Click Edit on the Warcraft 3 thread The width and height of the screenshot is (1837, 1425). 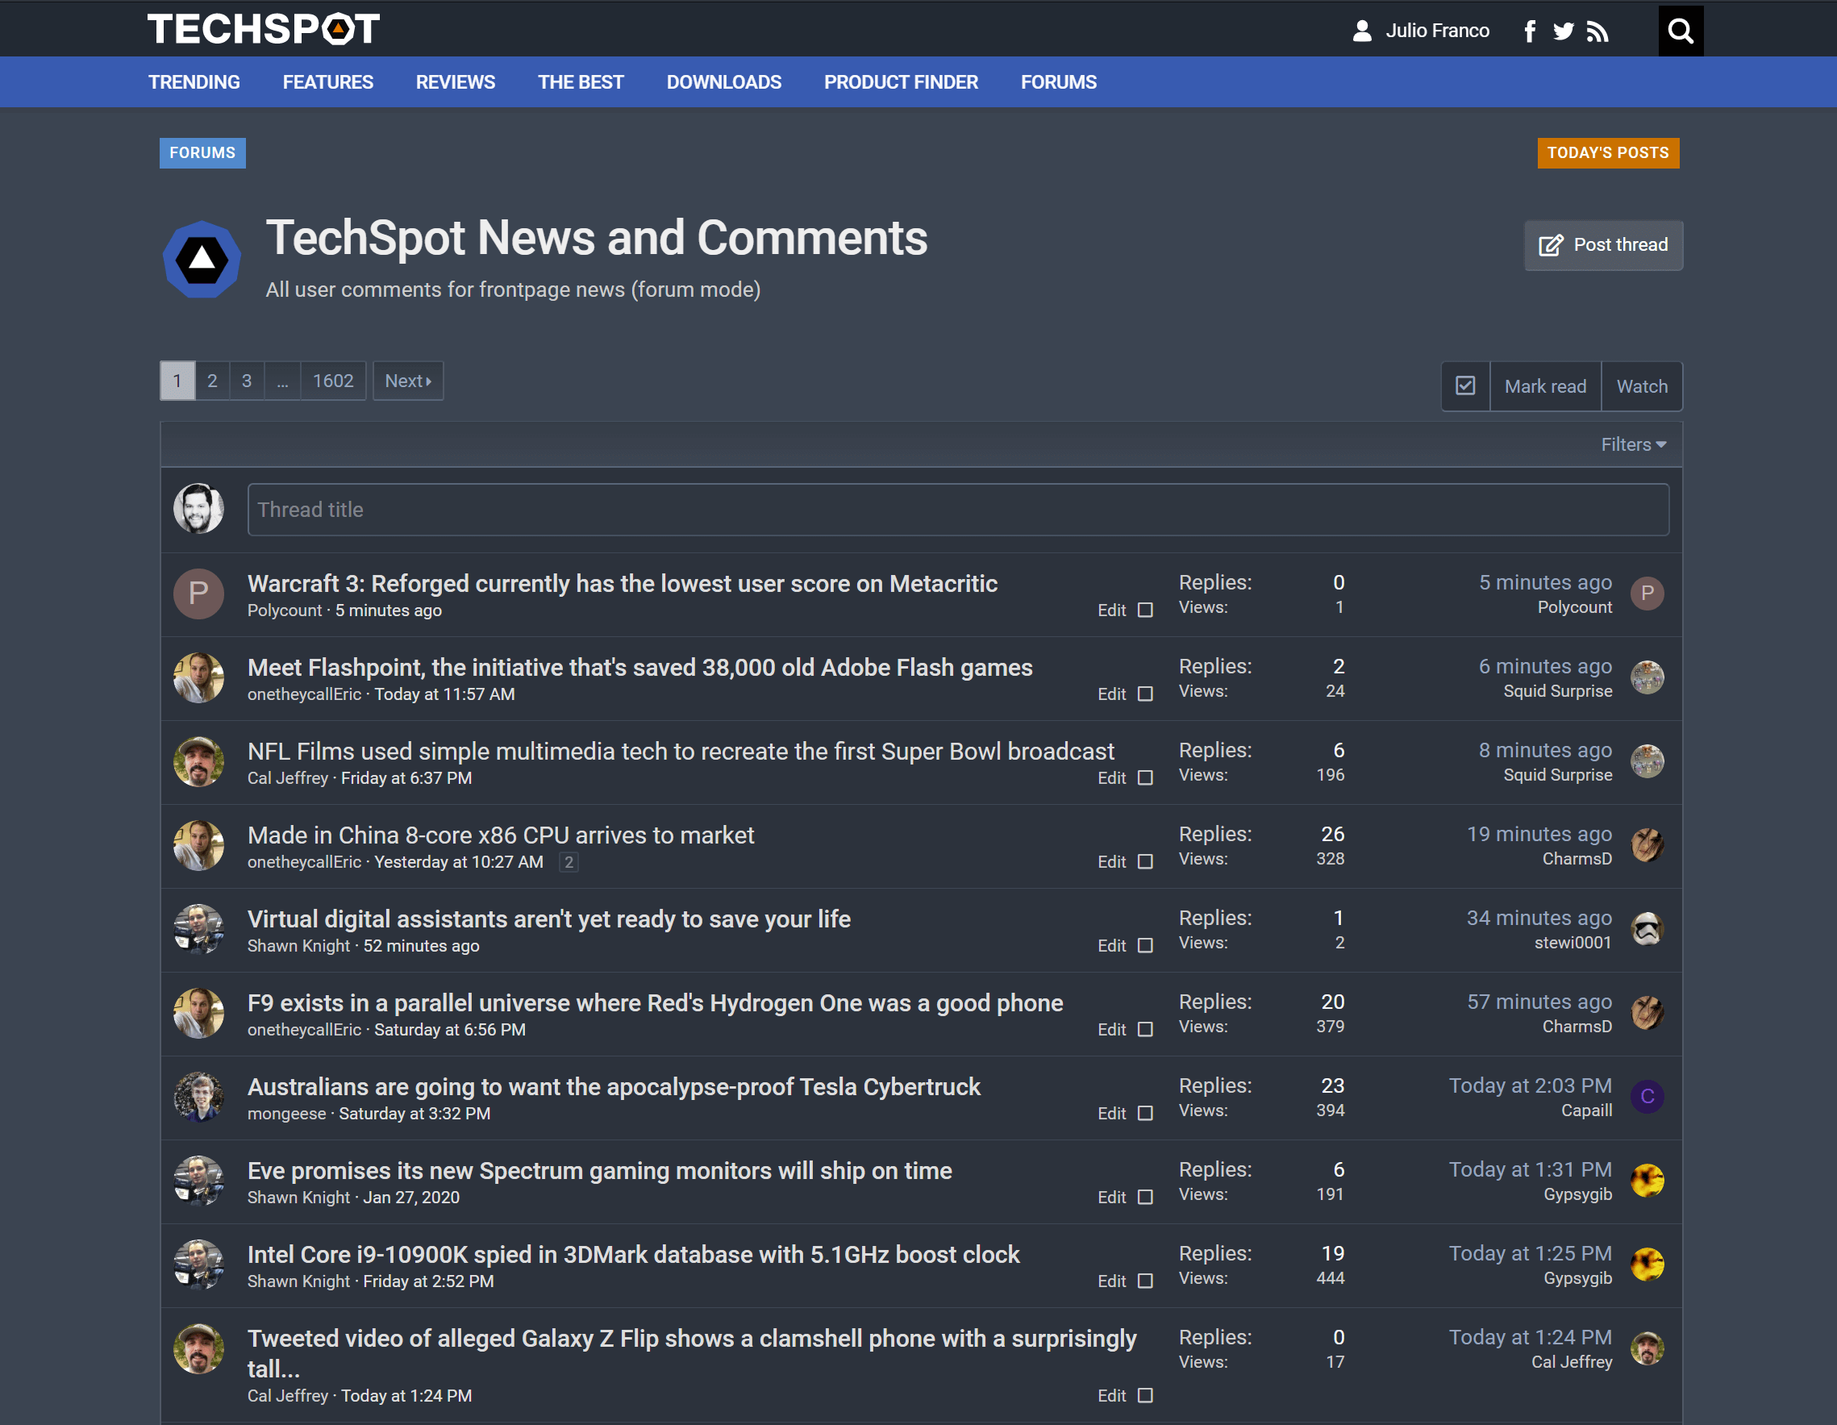click(x=1111, y=610)
